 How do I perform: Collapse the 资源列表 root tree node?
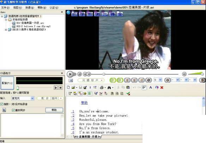point(2,16)
